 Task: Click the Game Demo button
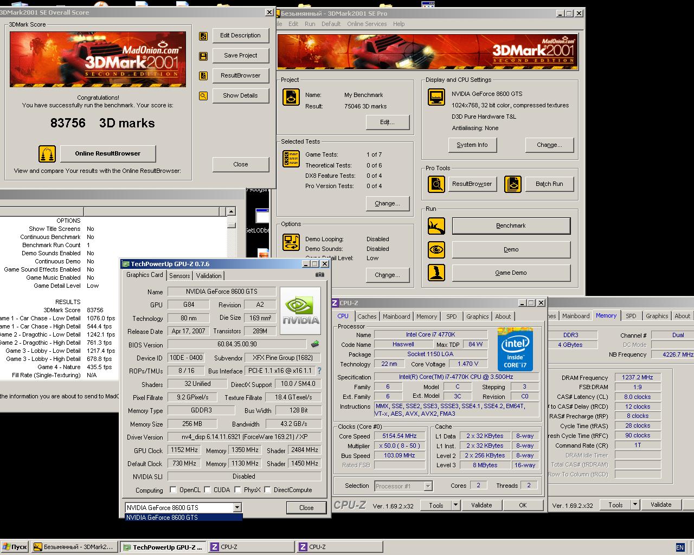coord(511,273)
